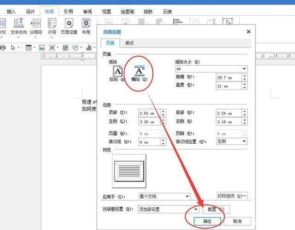Open the 装订线位置 左侧 dropdown
Screen dimensions: 295x230
coord(232,141)
